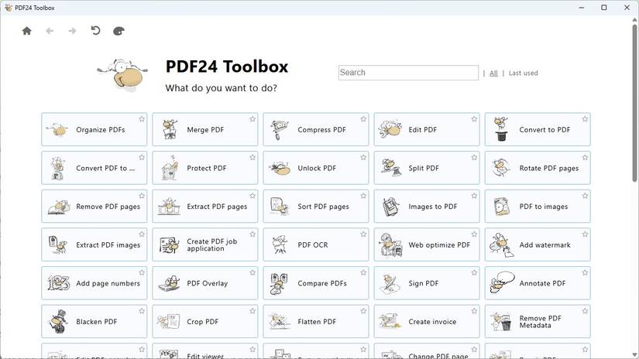639x359 pixels.
Task: Open the Split PDF tool
Action: click(x=427, y=168)
